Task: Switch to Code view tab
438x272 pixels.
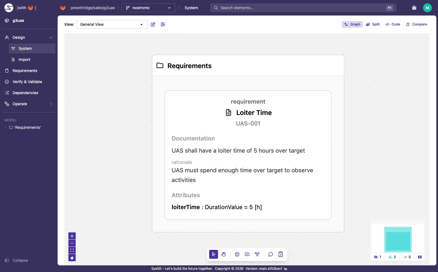Action: click(393, 24)
